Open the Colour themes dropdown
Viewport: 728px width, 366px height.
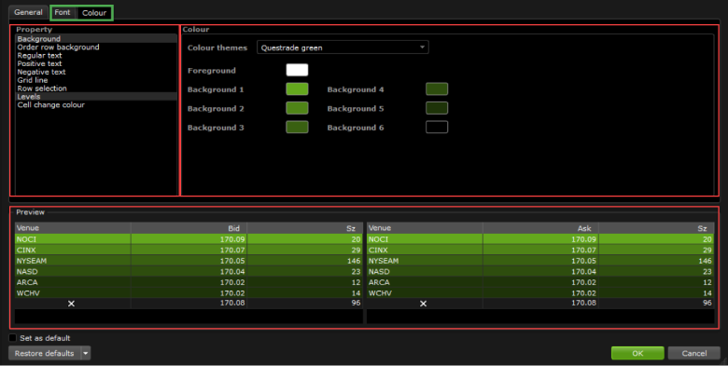343,47
